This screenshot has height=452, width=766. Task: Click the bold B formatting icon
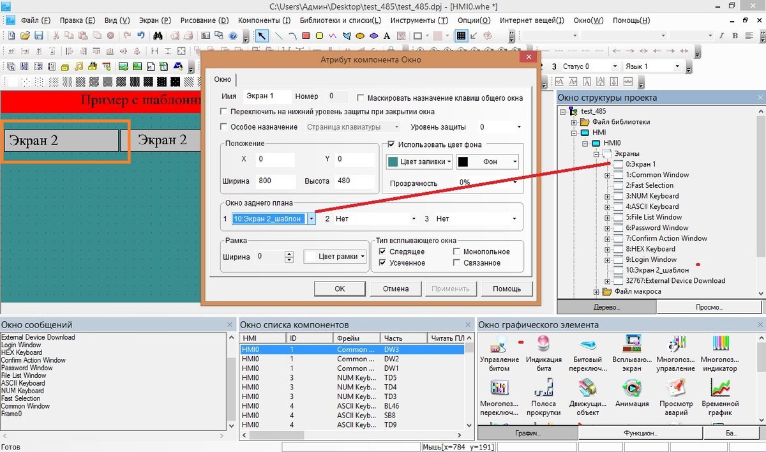(x=735, y=36)
